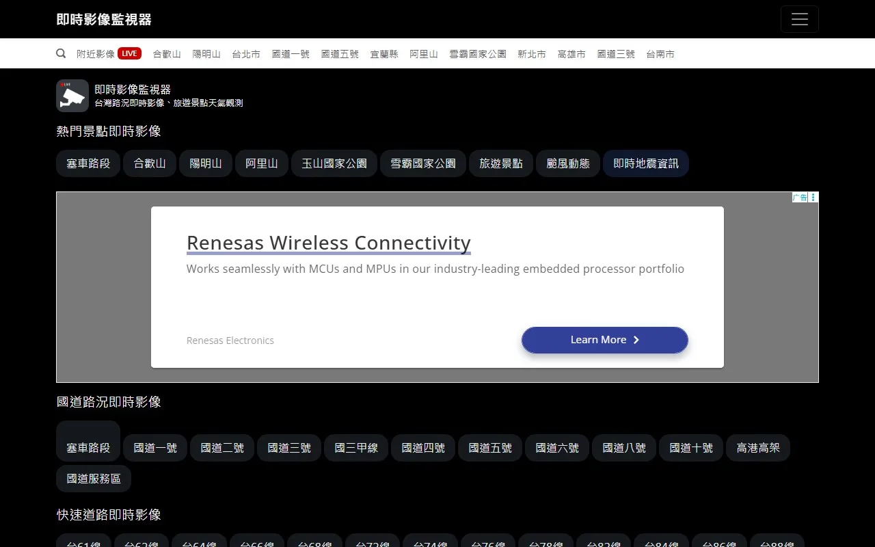This screenshot has height=547, width=875.
Task: Select 合歡山 in the top navigation bar
Action: tap(167, 54)
